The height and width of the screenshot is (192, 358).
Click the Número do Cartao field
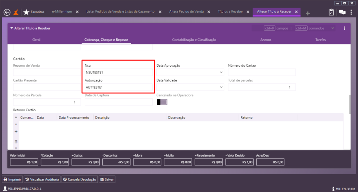pos(262,72)
